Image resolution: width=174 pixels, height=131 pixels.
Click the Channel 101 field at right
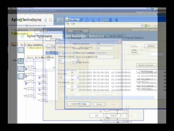(x=155, y=54)
